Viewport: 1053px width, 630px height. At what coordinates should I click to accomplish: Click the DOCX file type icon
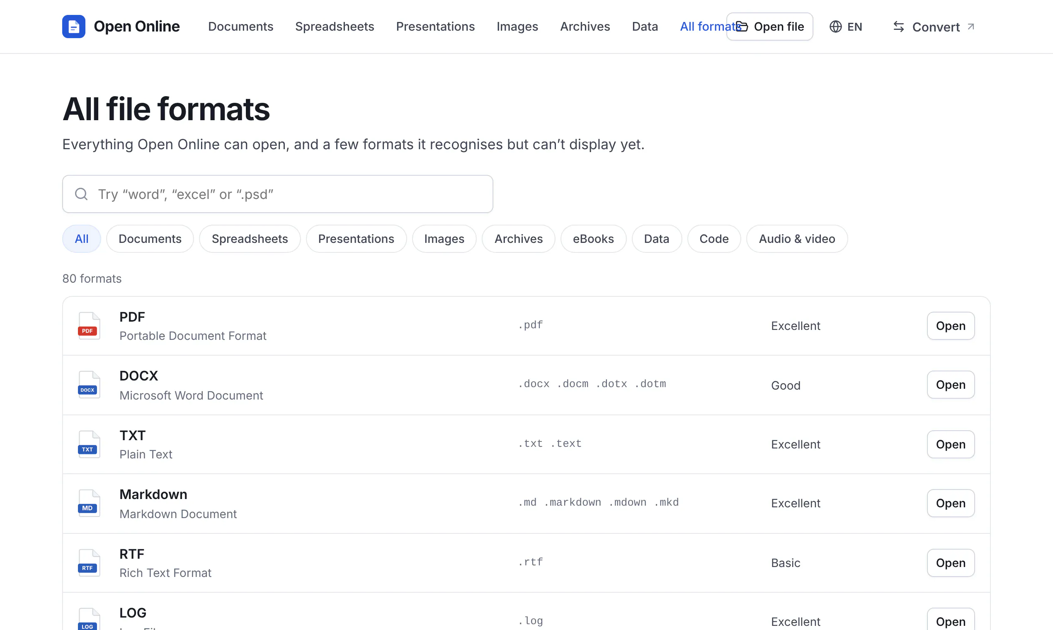[89, 385]
